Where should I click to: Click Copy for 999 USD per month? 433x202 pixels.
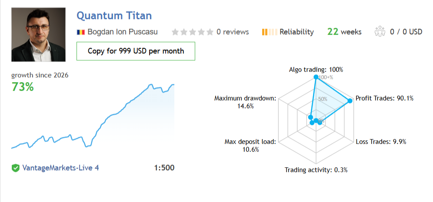pos(136,51)
